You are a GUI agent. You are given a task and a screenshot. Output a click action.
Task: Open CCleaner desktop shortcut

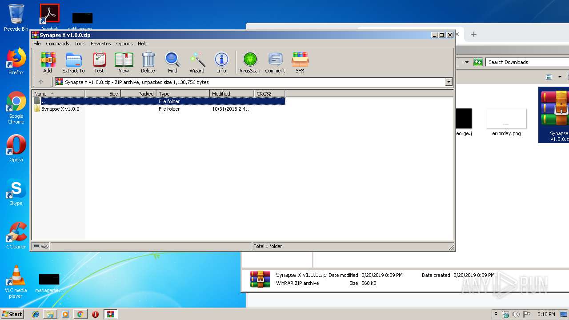click(x=16, y=236)
